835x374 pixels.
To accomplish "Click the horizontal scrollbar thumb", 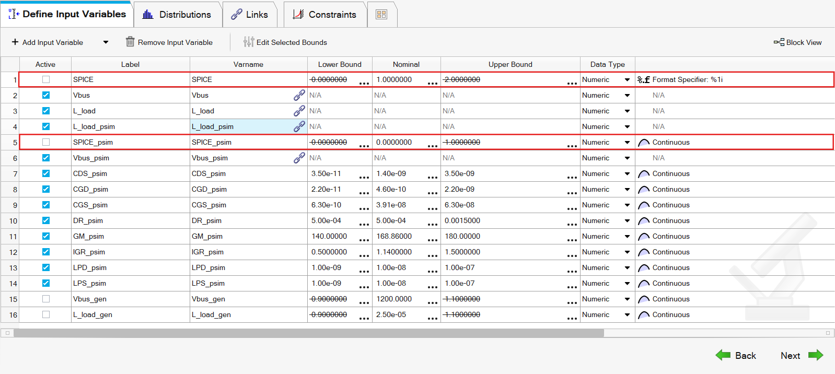I will 309,333.
